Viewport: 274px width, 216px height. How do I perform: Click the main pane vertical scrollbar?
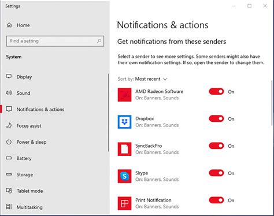(272, 103)
